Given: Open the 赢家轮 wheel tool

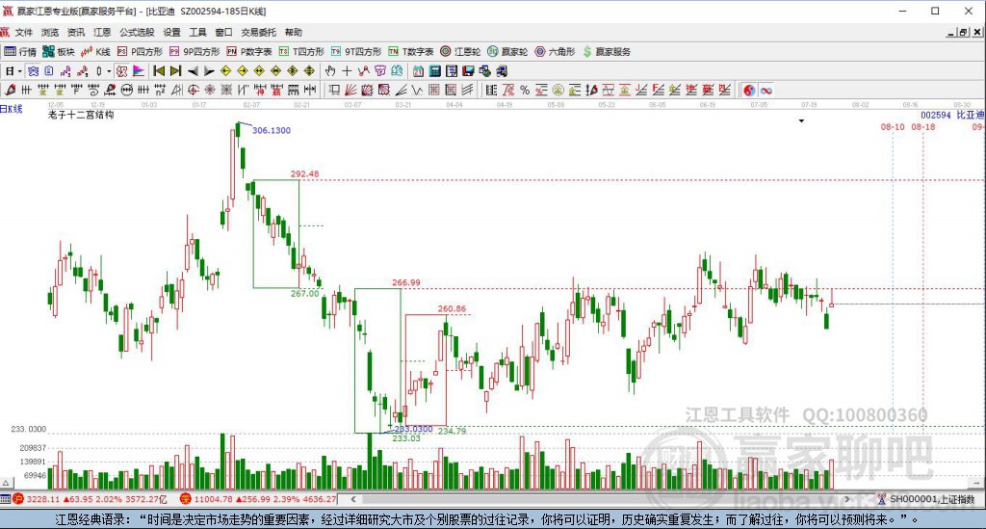Looking at the screenshot, I should 507,52.
